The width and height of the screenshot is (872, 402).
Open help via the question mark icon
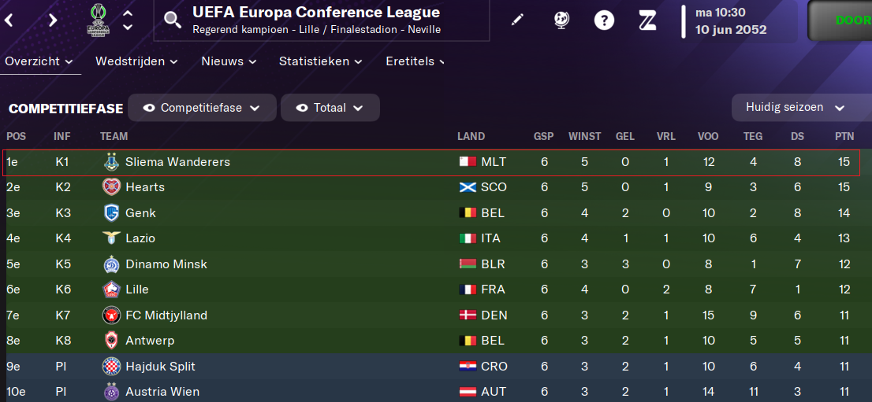pos(604,20)
